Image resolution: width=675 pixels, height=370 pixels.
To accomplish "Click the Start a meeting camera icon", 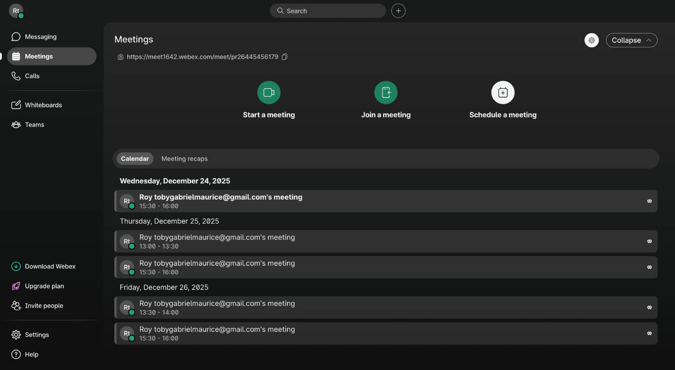I will (x=269, y=92).
